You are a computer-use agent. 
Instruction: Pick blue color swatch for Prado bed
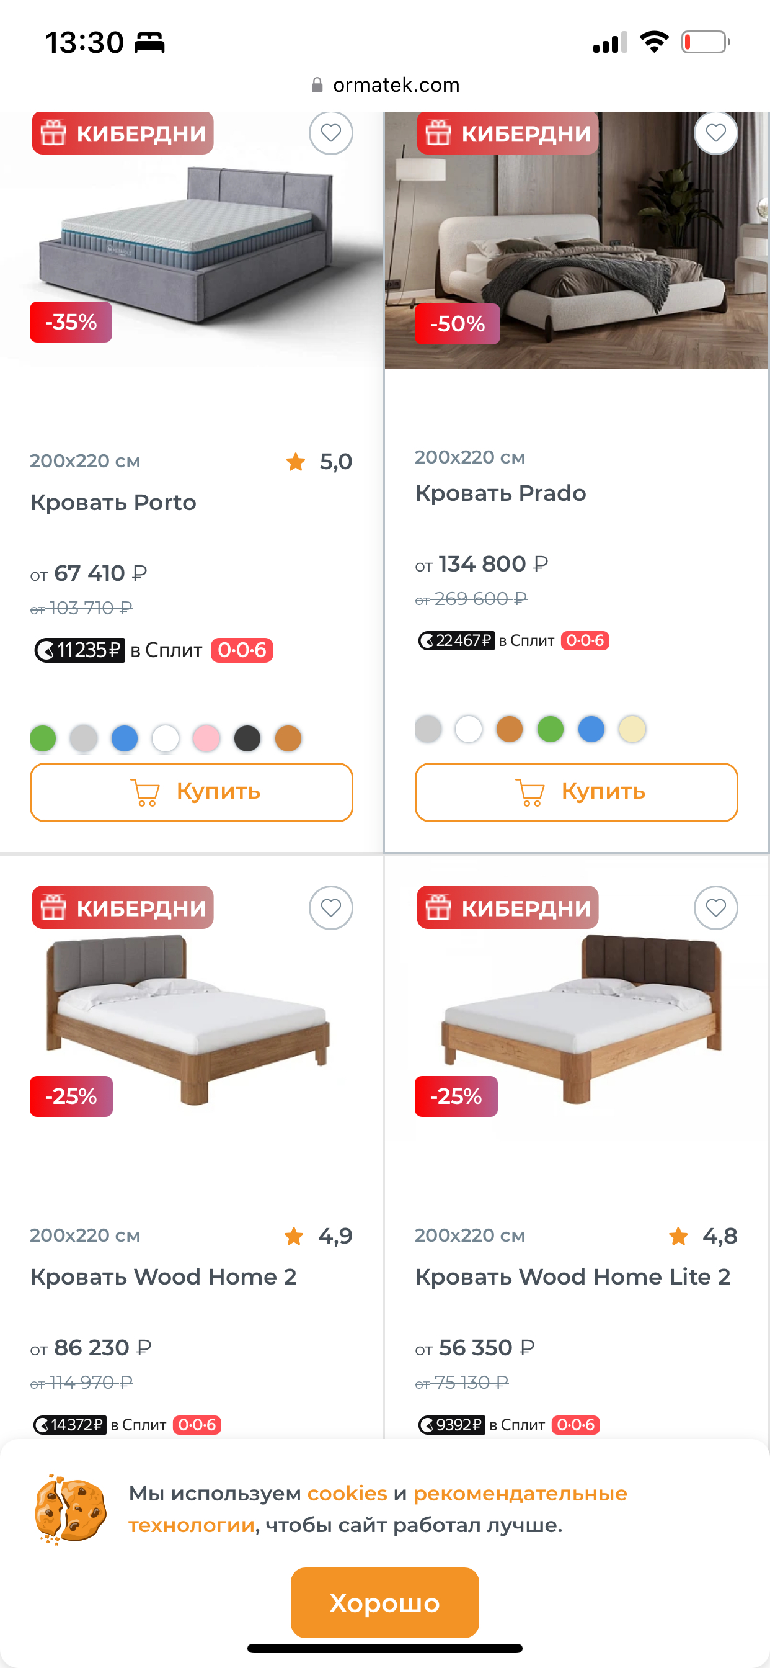pos(591,729)
